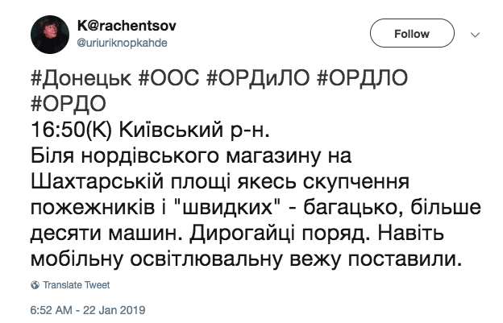The width and height of the screenshot is (503, 323).
Task: Visit the @uriuriknopkahde handle
Action: 123,43
